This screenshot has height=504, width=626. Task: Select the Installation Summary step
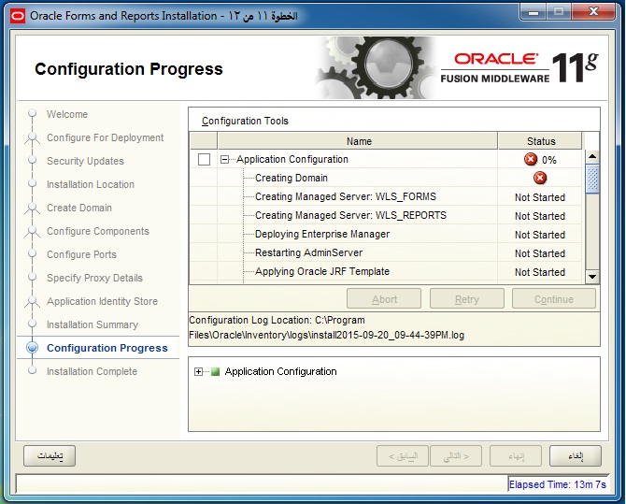coord(92,324)
